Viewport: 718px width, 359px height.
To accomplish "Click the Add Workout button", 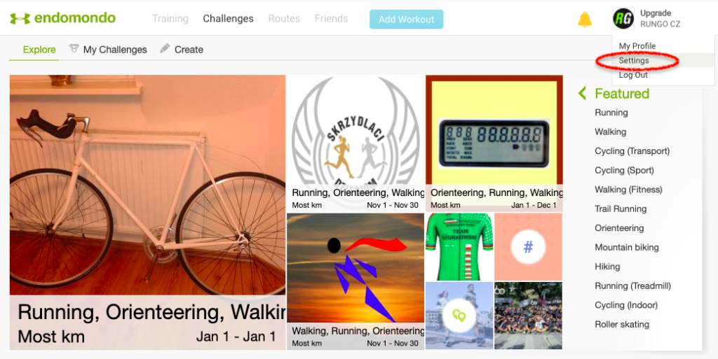I will tap(406, 19).
